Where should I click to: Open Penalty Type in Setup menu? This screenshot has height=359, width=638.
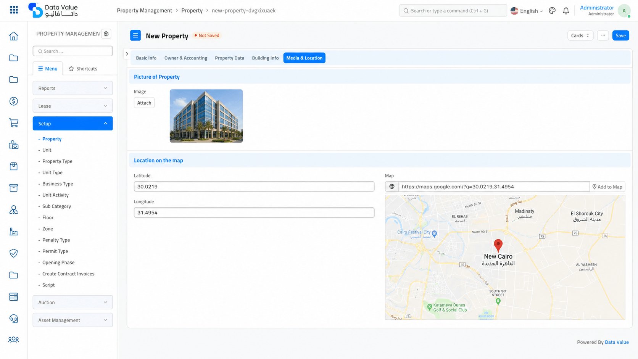click(56, 240)
